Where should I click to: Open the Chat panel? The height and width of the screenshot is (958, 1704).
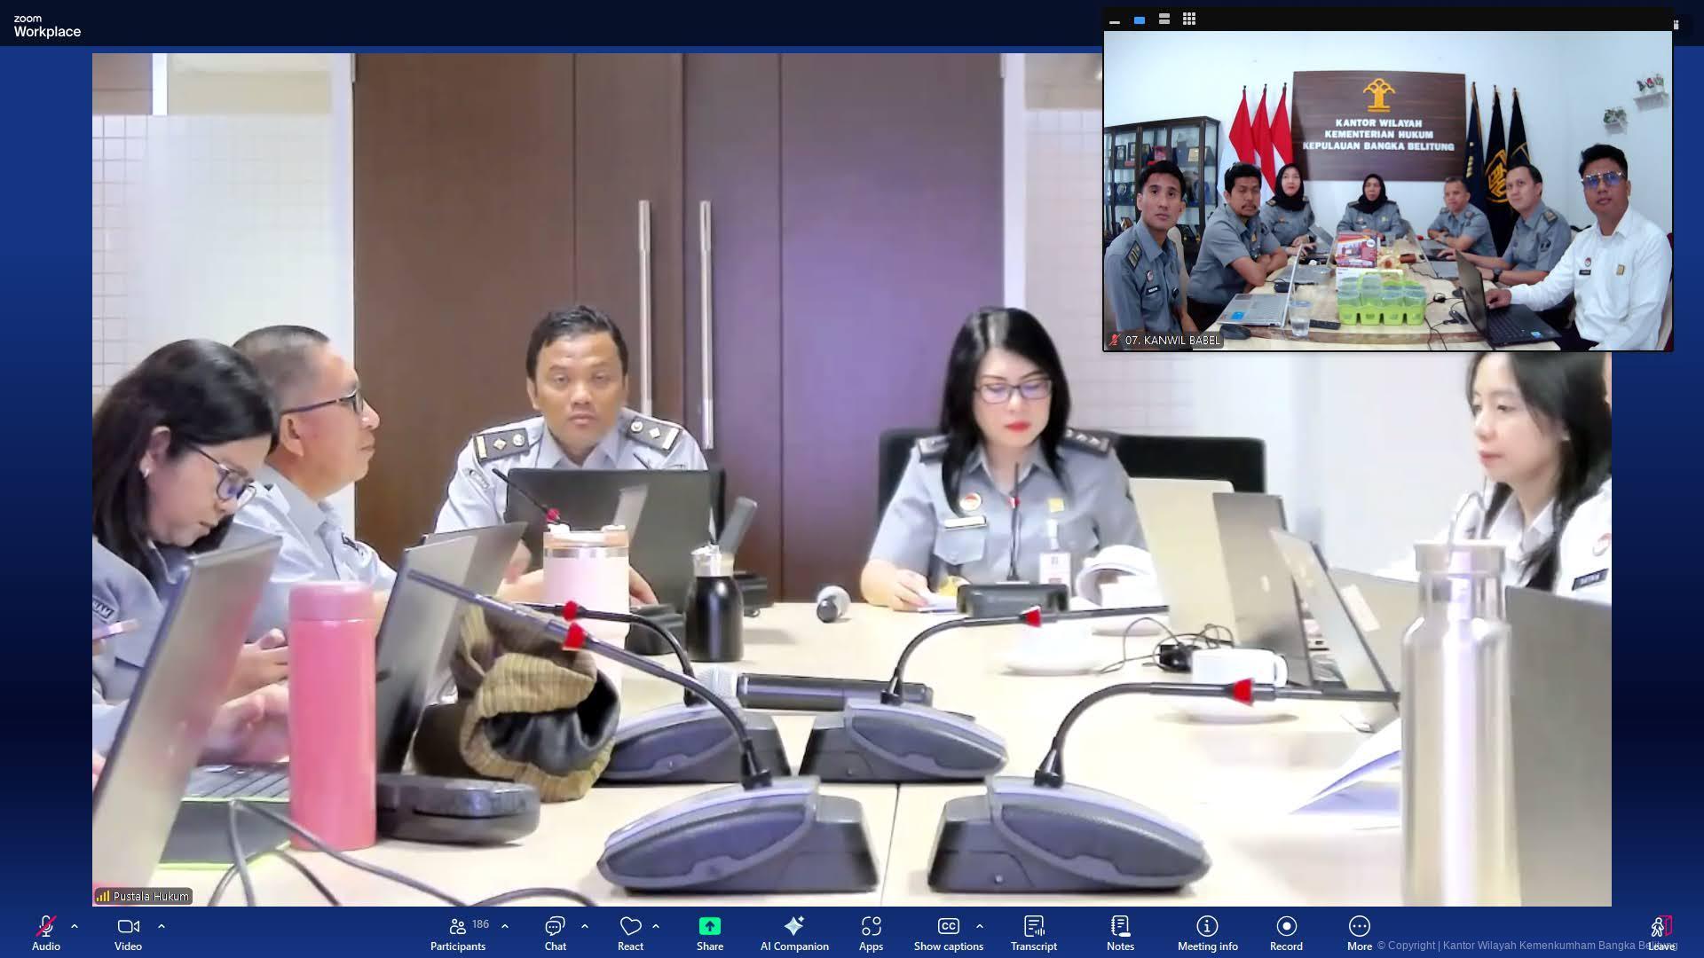tap(555, 927)
